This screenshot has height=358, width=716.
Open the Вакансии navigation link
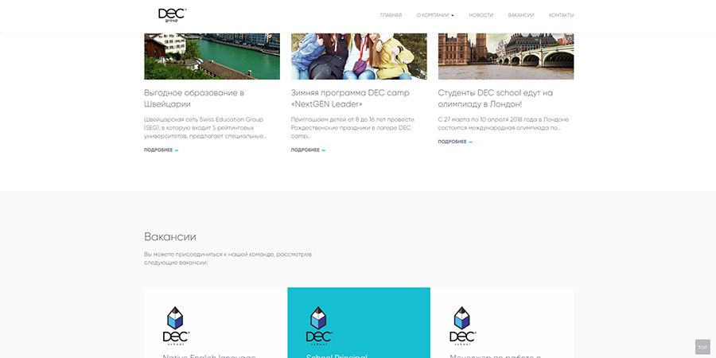point(521,15)
